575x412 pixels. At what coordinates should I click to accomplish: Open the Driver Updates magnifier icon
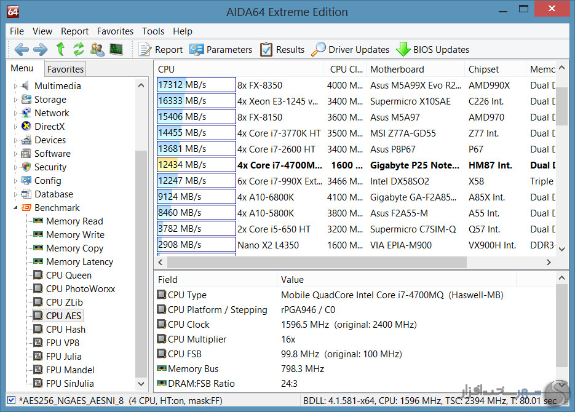point(319,49)
